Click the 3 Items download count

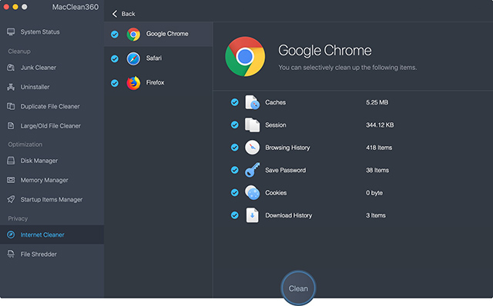pyautogui.click(x=376, y=215)
